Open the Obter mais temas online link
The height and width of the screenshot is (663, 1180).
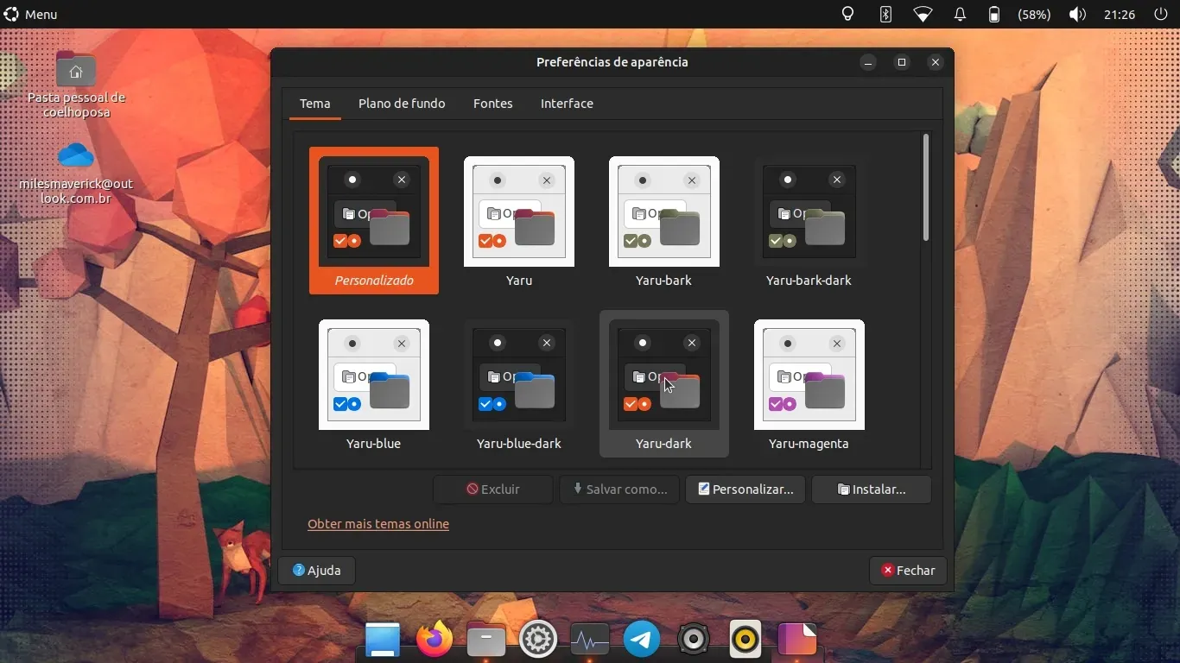tap(378, 524)
